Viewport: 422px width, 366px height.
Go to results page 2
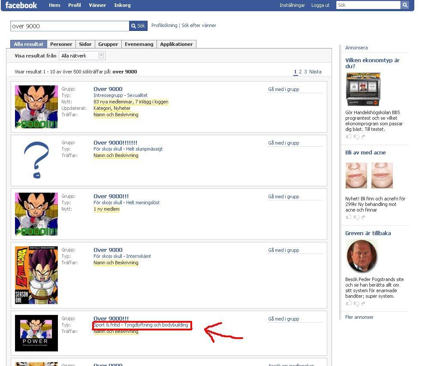(x=300, y=72)
